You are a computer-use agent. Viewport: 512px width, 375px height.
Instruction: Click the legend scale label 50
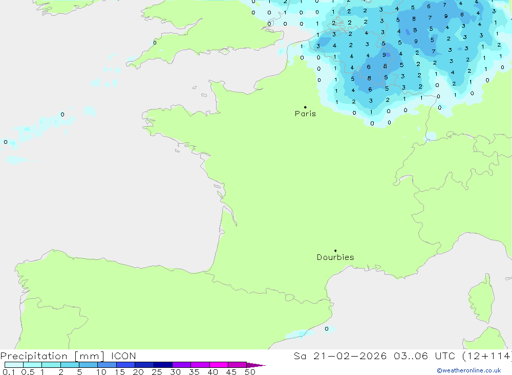click(250, 372)
